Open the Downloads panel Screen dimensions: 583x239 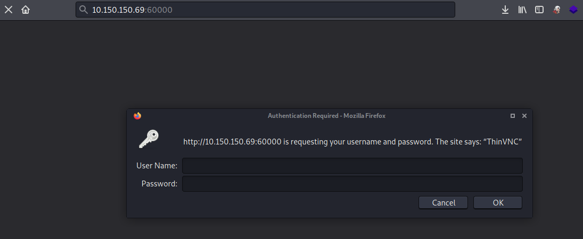click(505, 10)
